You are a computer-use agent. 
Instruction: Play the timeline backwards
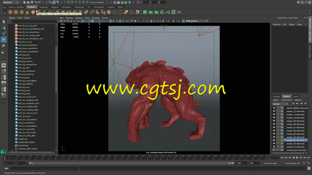click(x=294, y=157)
